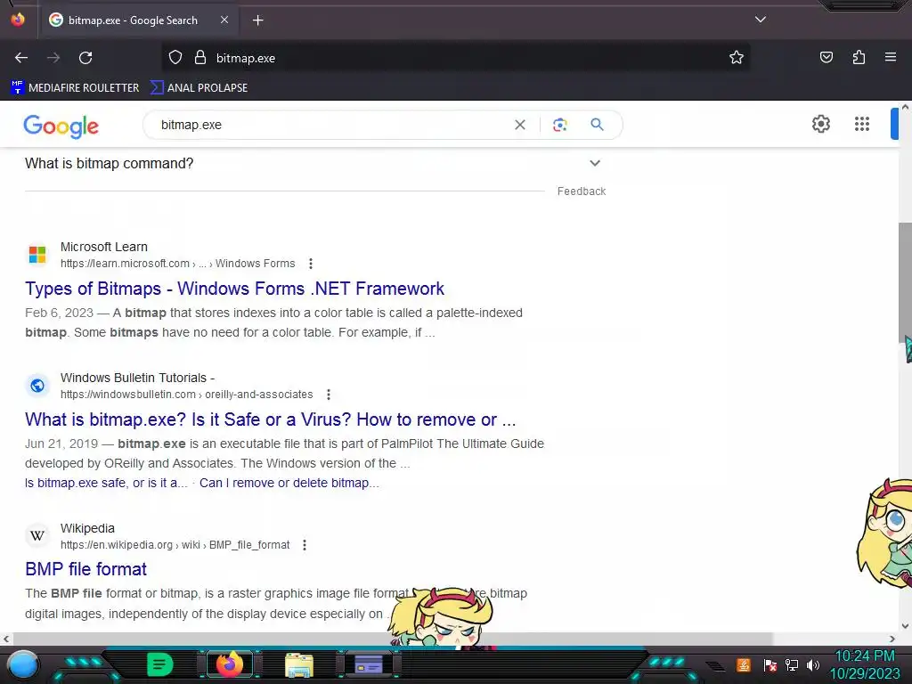Open Types of Bitmaps - Windows Forms result
Image resolution: width=912 pixels, height=684 pixels.
pos(234,289)
